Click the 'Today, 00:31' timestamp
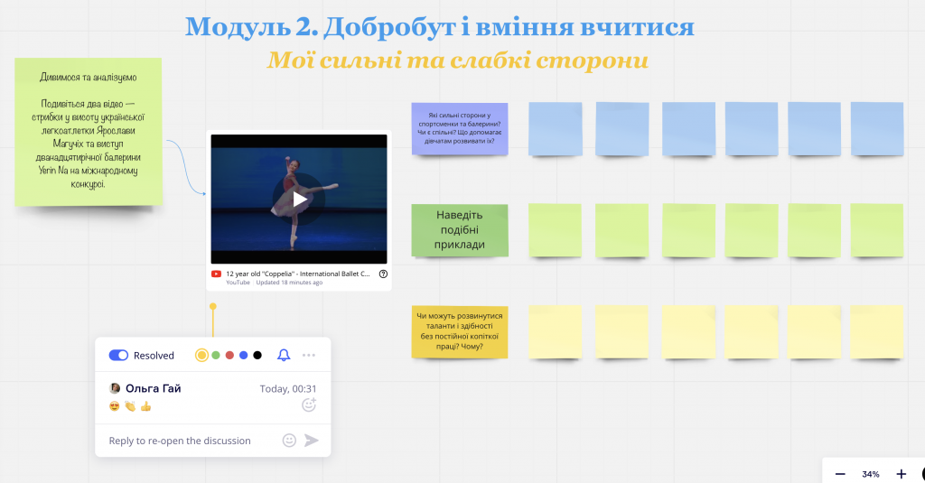 288,388
